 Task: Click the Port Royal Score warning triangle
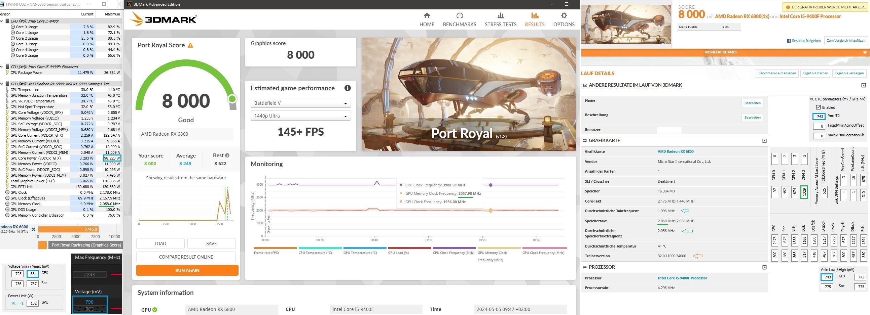point(190,45)
